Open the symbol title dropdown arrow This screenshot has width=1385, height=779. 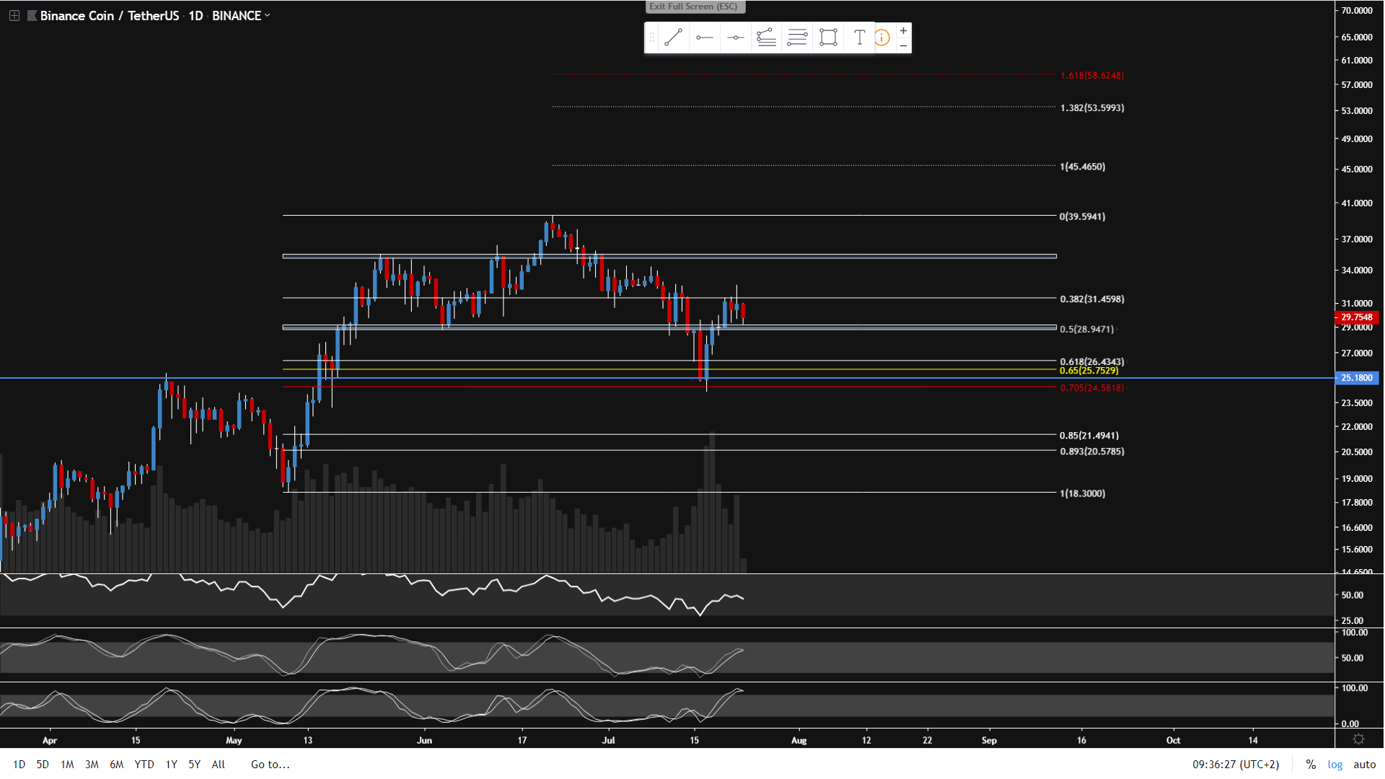click(x=268, y=15)
